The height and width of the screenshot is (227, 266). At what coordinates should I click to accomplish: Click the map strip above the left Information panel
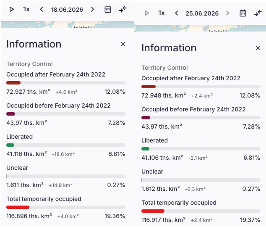(x=67, y=24)
